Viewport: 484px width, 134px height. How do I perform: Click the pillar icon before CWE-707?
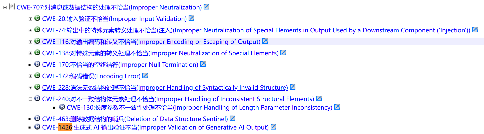12,7
